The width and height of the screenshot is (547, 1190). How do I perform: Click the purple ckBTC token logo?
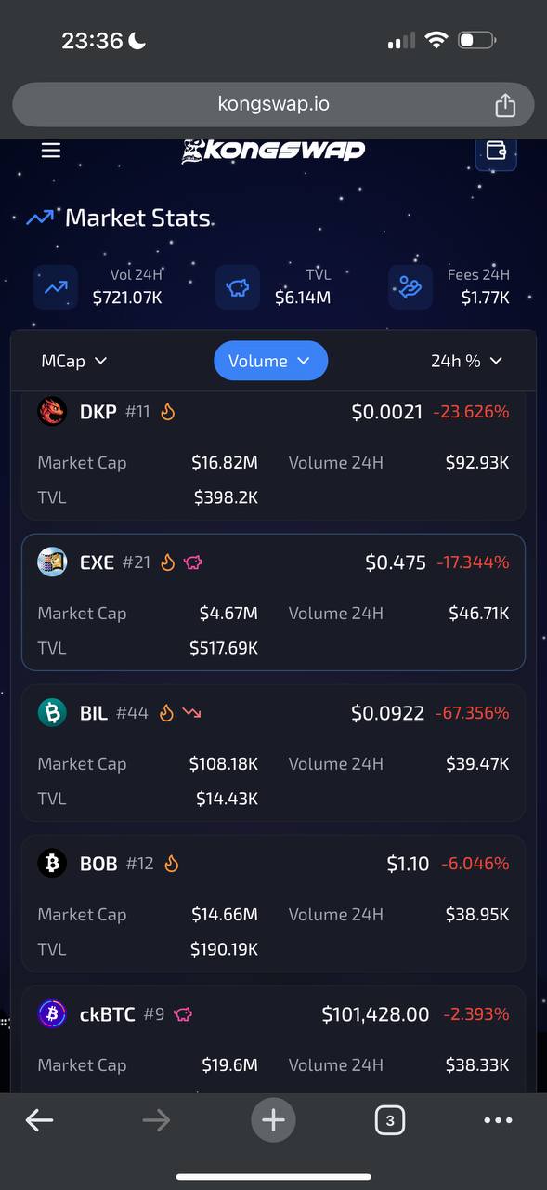click(52, 1013)
